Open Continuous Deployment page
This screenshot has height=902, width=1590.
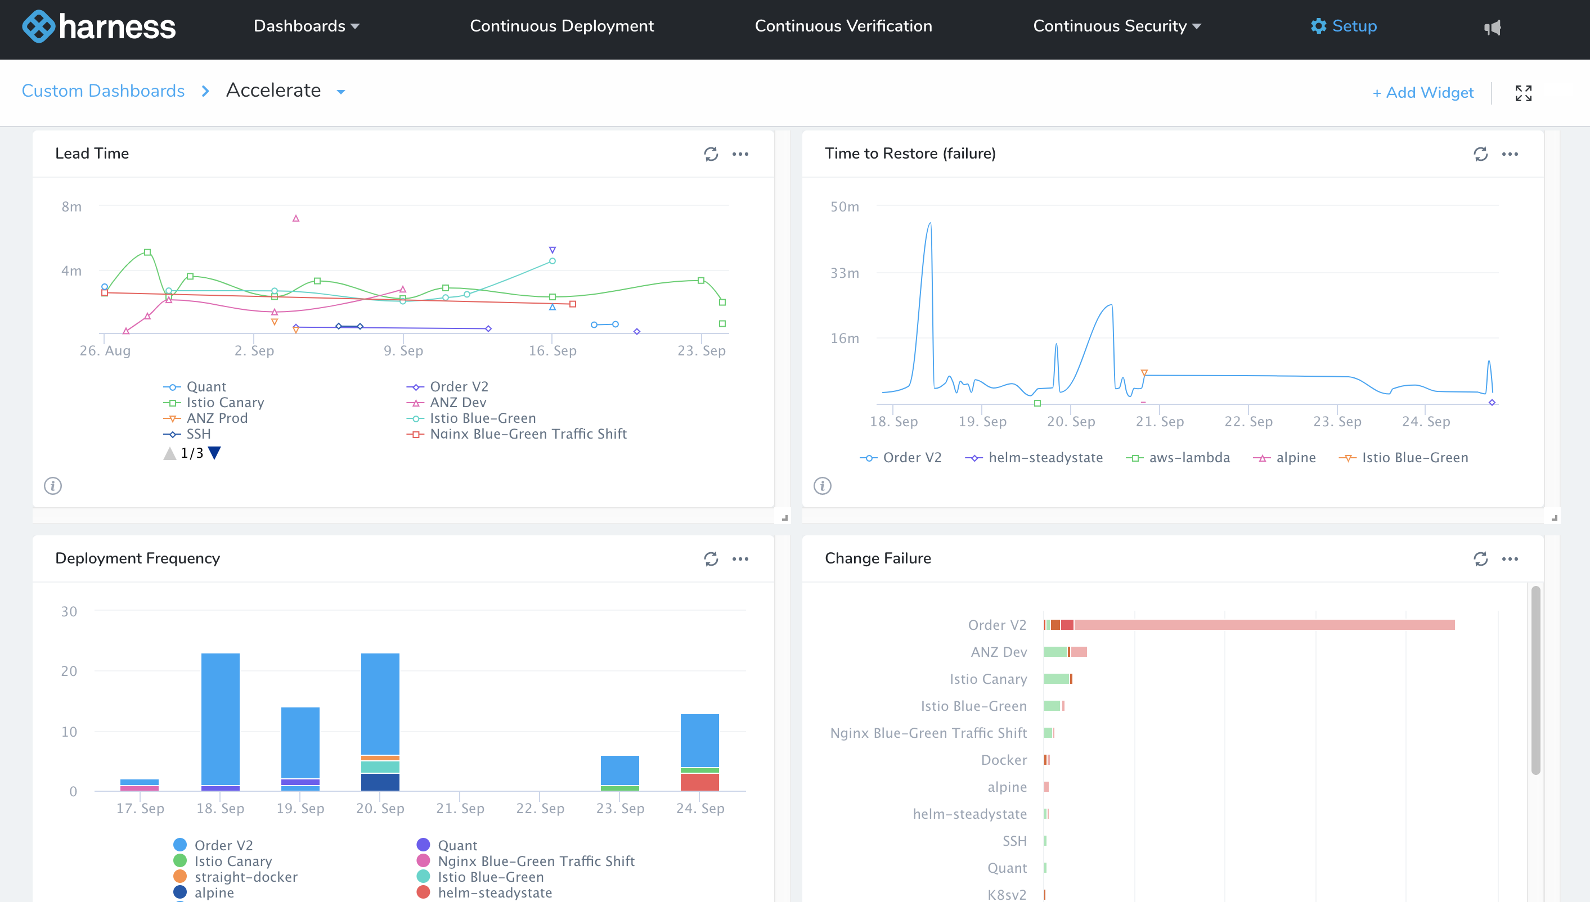[562, 26]
